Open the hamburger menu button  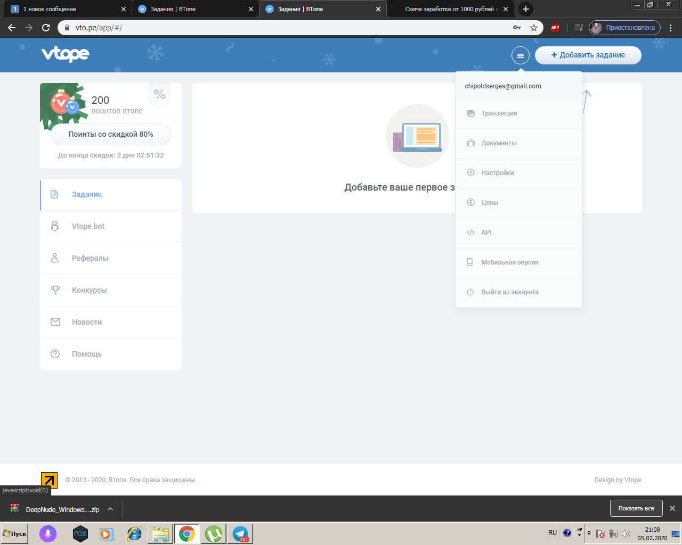coord(520,55)
